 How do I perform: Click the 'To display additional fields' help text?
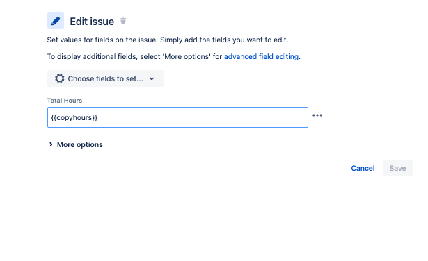pos(134,56)
